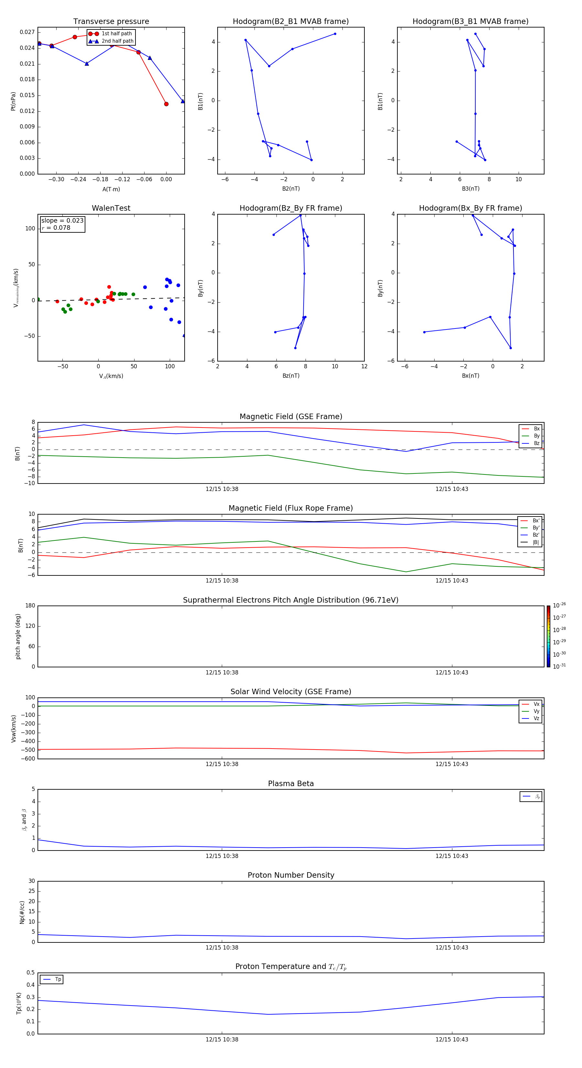Screen dimensions: 582x1068
Task: Click the "Plasma Beta" plot title
Action: (x=291, y=784)
